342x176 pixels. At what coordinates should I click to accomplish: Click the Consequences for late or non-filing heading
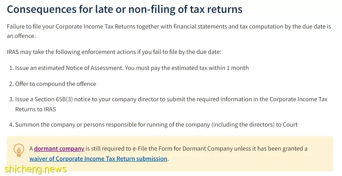[125, 9]
